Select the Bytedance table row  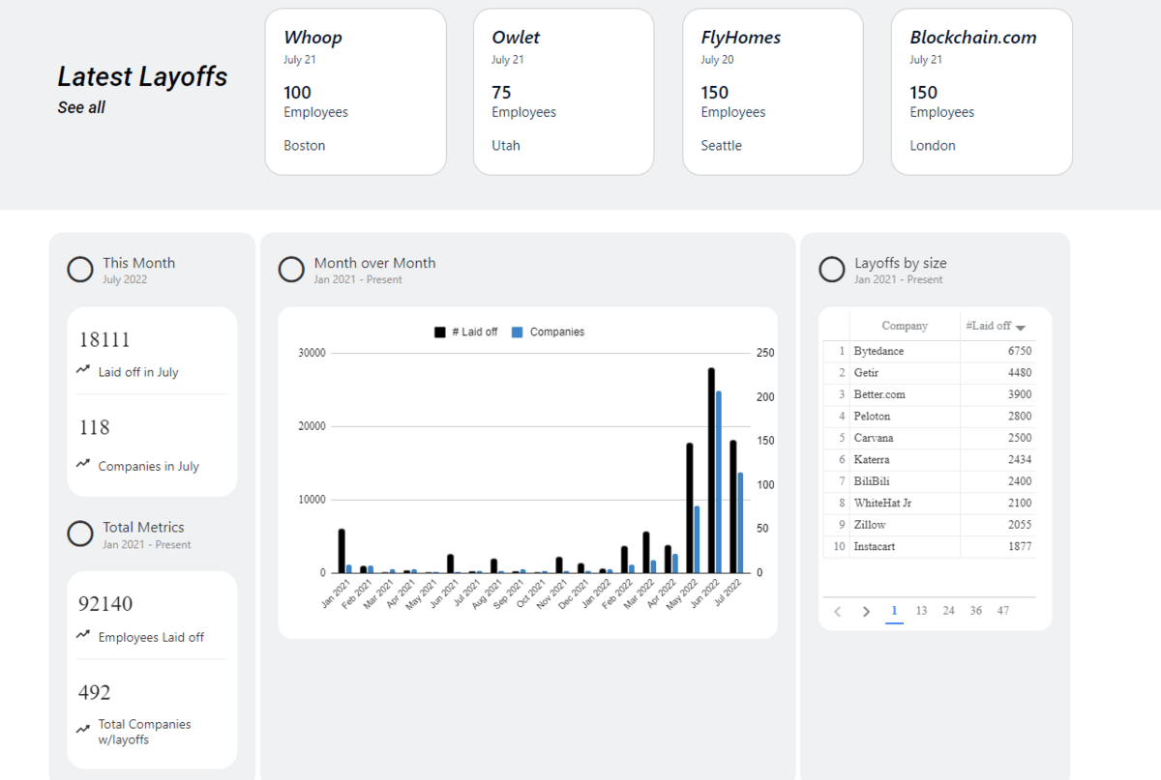click(x=929, y=351)
